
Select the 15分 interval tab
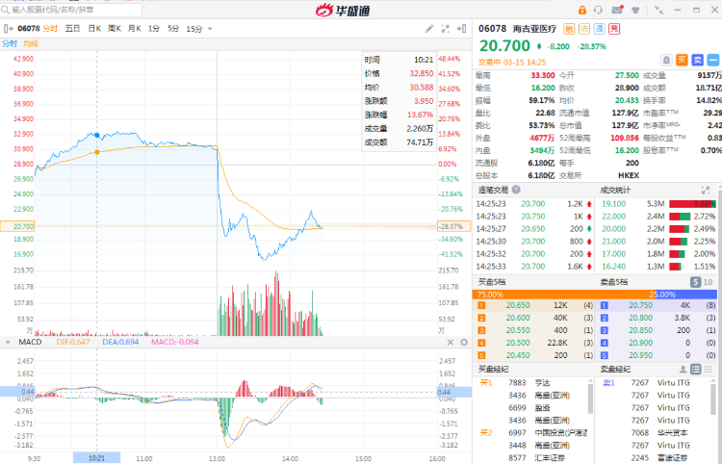click(194, 29)
